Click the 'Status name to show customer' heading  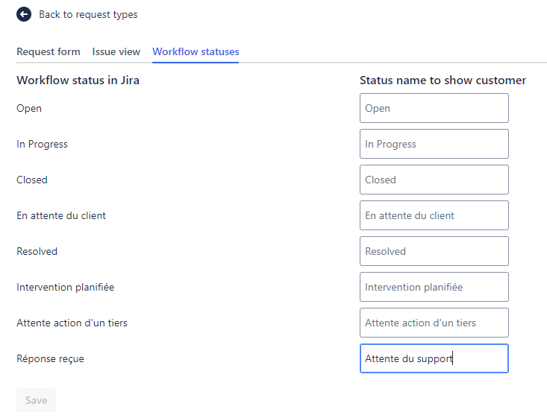point(443,80)
